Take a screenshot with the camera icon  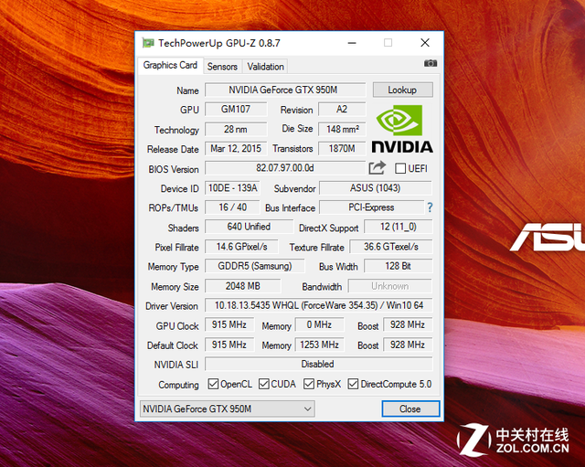[x=431, y=63]
